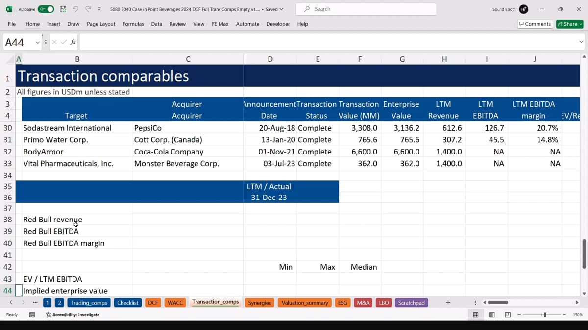The width and height of the screenshot is (588, 330).
Task: Open Customize Quick Access Toolbar dropdown
Action: point(99,9)
